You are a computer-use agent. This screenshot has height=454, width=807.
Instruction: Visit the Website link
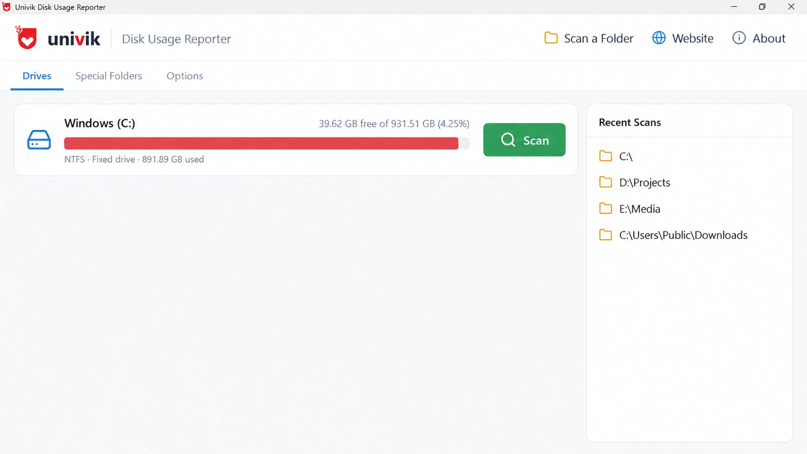[693, 39]
